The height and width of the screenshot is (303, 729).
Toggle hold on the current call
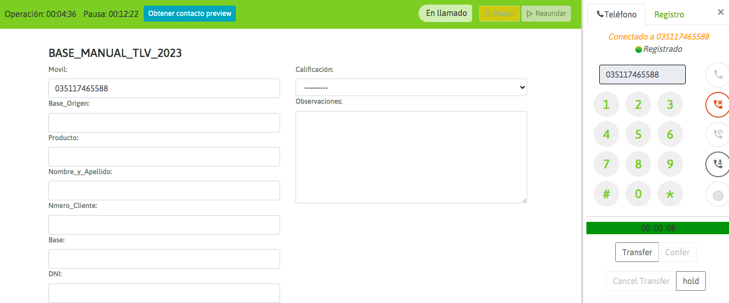coord(690,281)
